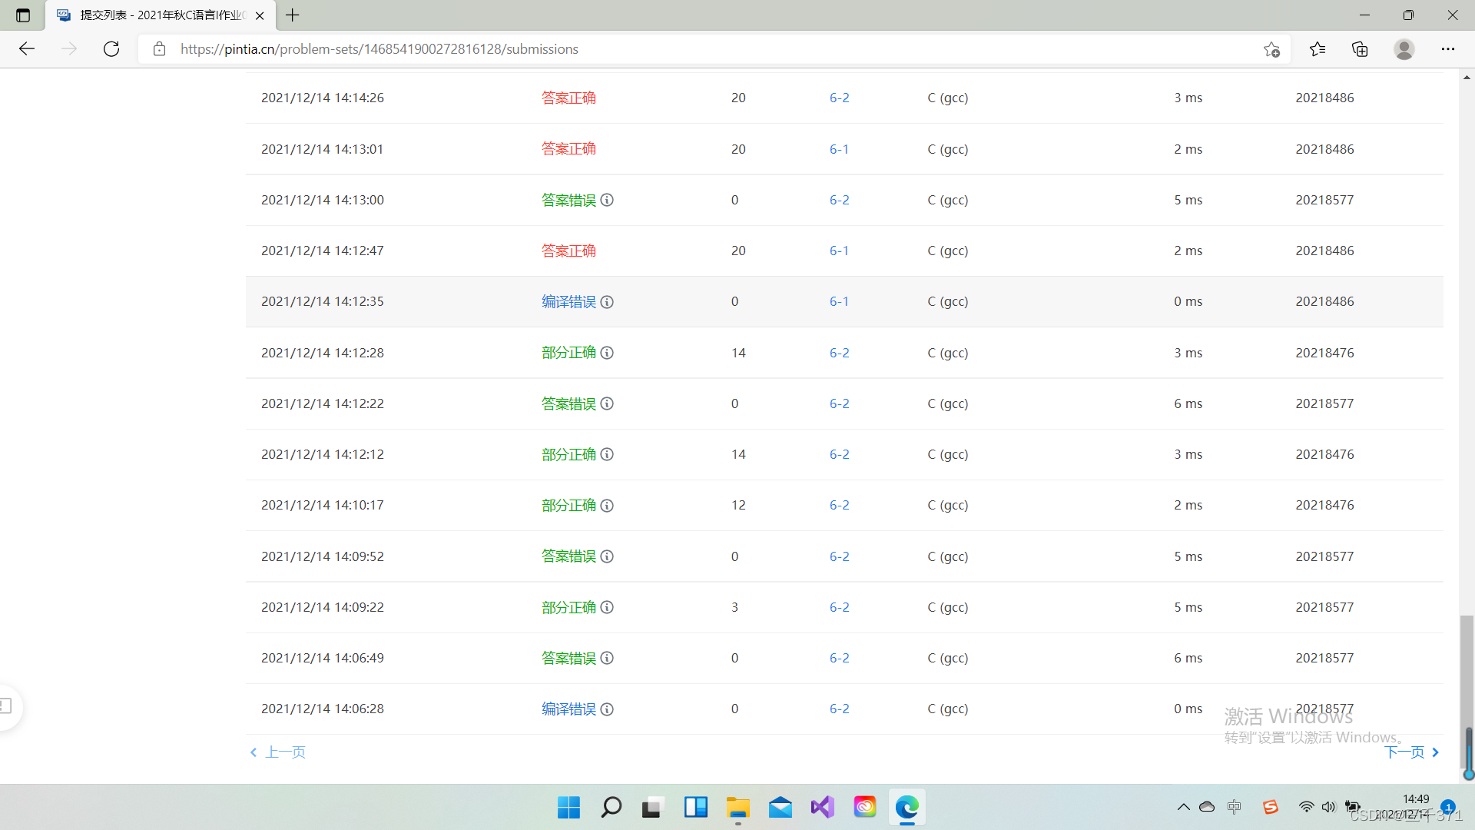
Task: Close the 提交列表 tab
Action: tap(260, 15)
